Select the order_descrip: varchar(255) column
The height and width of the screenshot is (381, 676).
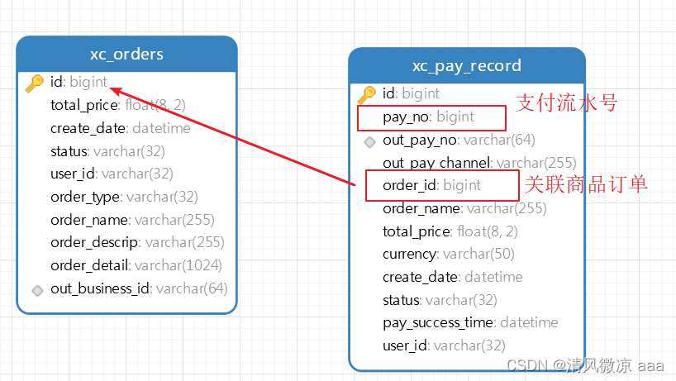pos(137,242)
